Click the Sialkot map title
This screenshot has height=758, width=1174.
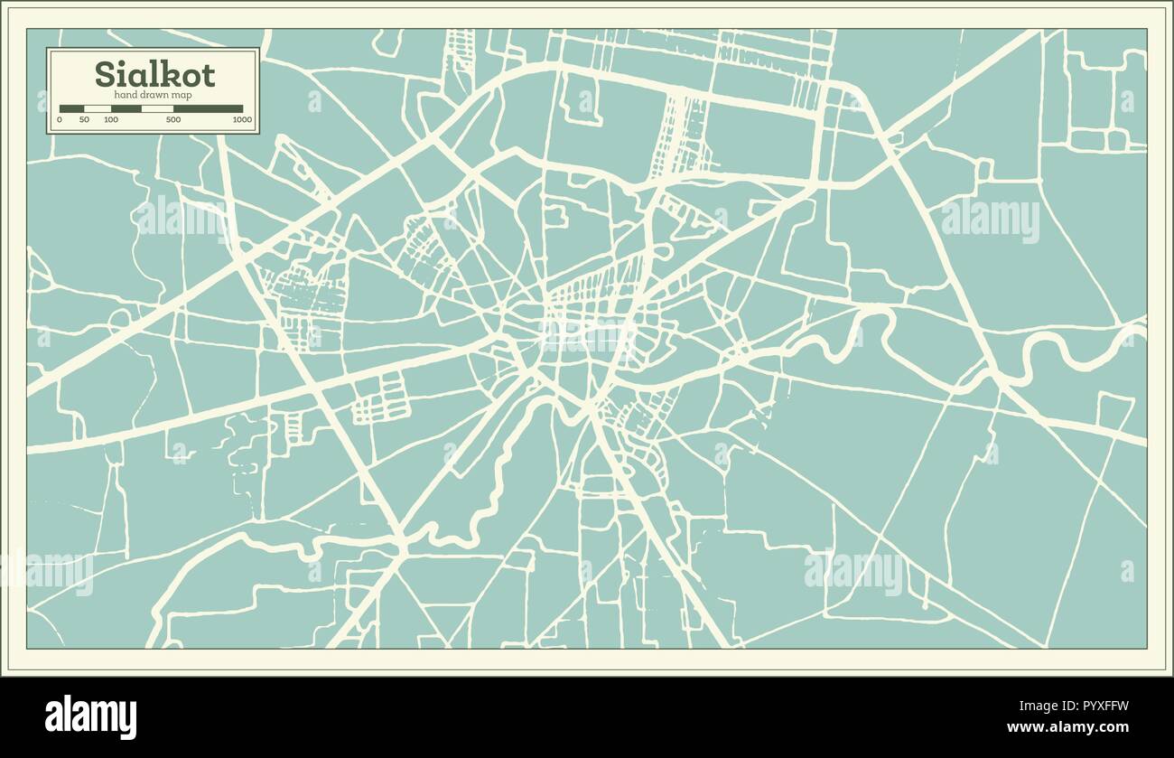154,74
